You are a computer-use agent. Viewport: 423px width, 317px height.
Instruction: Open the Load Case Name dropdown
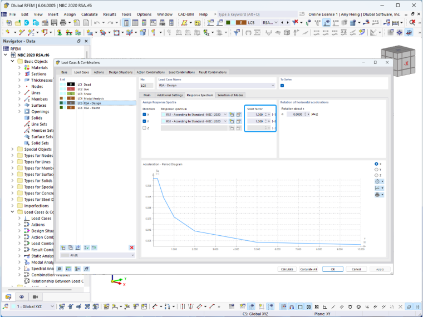(x=216, y=86)
